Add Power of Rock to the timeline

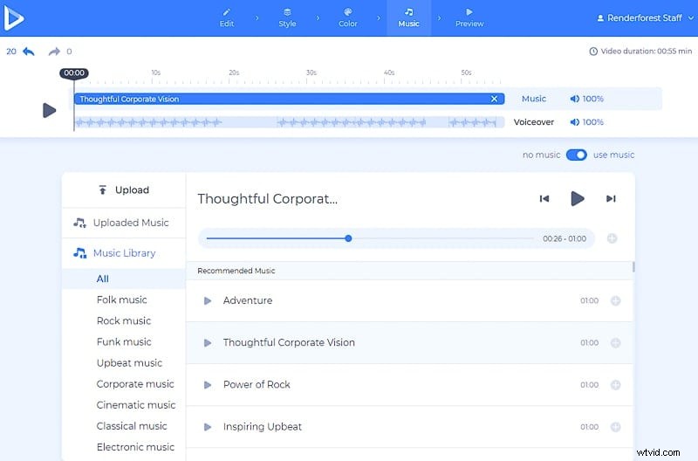click(615, 385)
